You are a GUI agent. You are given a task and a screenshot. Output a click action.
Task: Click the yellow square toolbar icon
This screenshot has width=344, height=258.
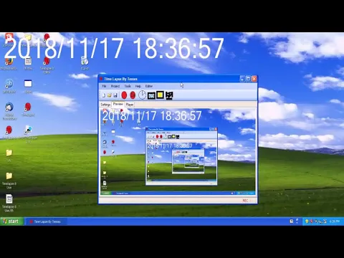[160, 95]
